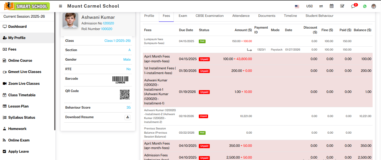Open the USD currency dropdown

310,6
